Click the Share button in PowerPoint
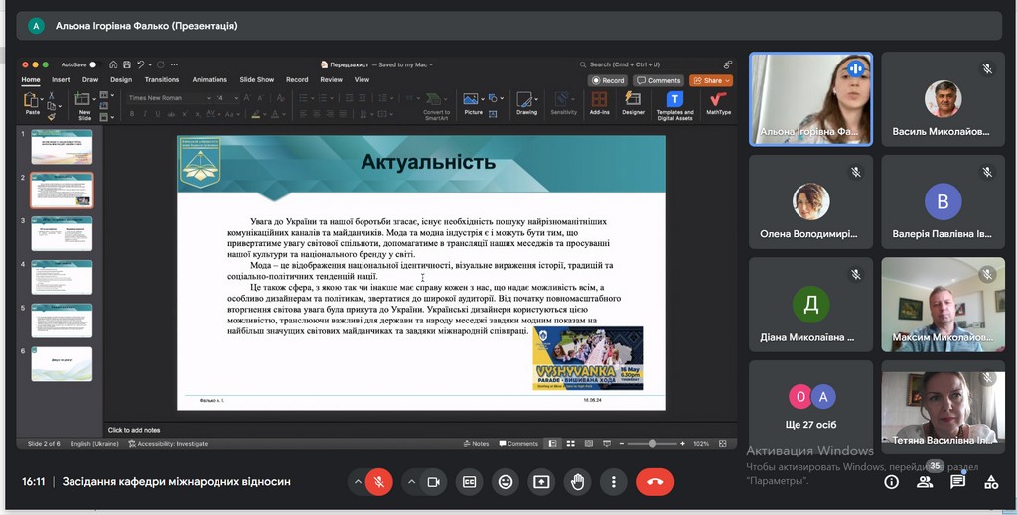Image resolution: width=1017 pixels, height=515 pixels. tap(711, 80)
